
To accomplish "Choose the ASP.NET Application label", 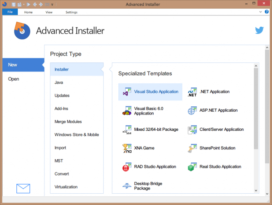I will pyautogui.click(x=219, y=110).
